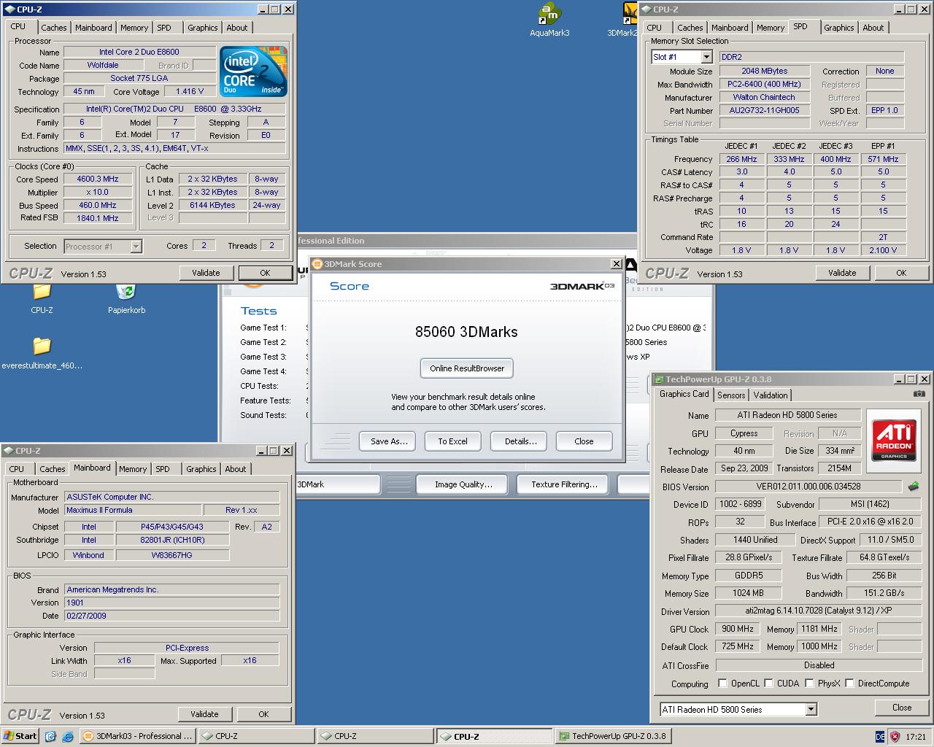Click the Game Test 1 label
934x747 pixels.
(x=263, y=328)
